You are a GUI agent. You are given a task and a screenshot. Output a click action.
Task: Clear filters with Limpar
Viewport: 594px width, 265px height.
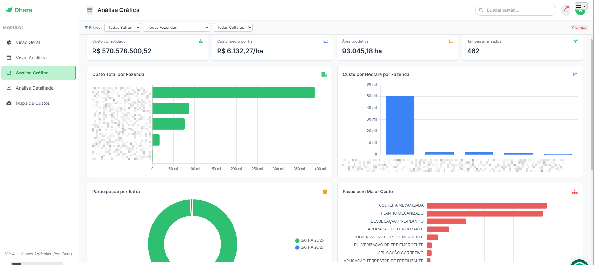coord(579,28)
